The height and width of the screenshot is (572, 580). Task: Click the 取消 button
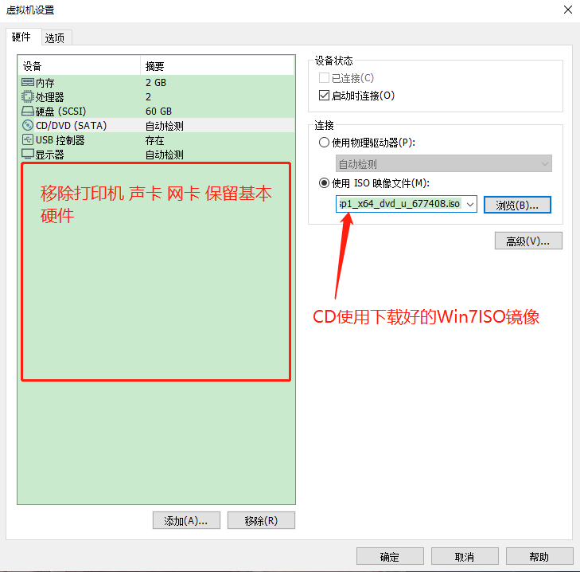coord(465,556)
